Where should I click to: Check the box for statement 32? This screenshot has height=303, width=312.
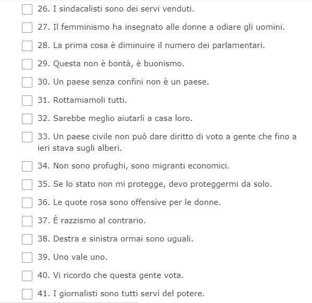(x=27, y=119)
